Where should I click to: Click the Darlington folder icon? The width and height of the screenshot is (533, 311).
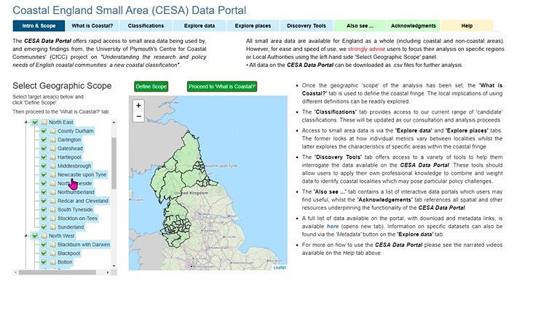point(52,140)
